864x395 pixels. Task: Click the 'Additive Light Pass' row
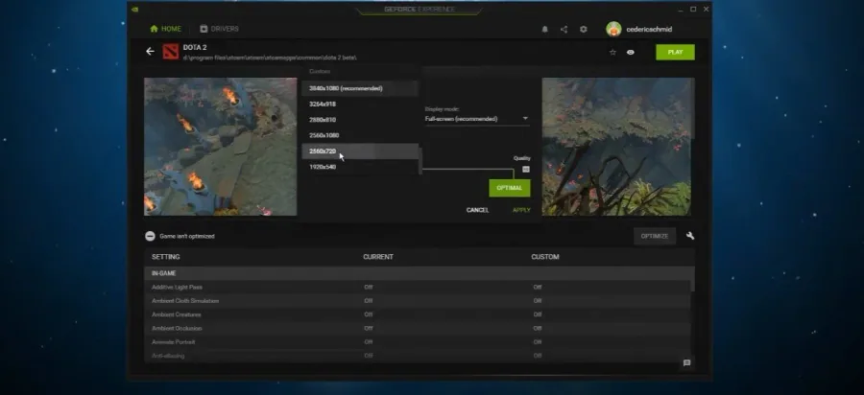pos(418,288)
